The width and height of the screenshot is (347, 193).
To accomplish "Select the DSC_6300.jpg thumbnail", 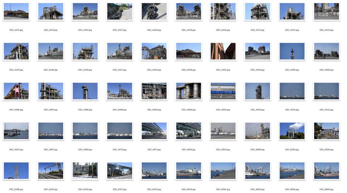I will pyautogui.click(x=85, y=171).
